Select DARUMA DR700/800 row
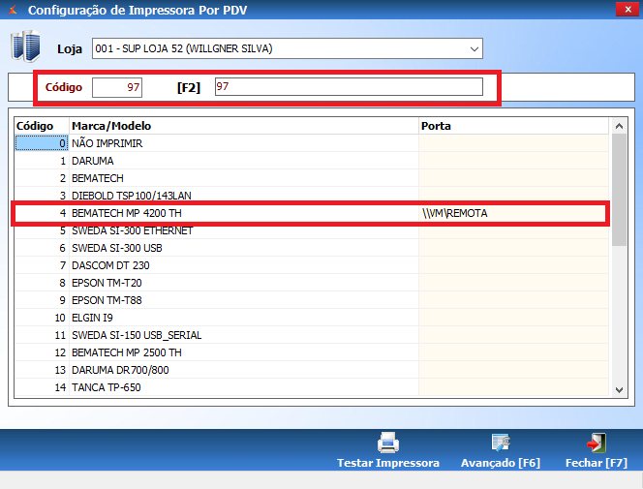 point(312,370)
